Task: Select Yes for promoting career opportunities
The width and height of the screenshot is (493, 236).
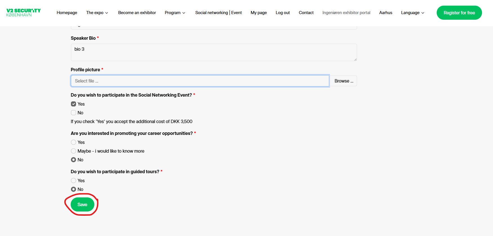Action: click(x=73, y=142)
